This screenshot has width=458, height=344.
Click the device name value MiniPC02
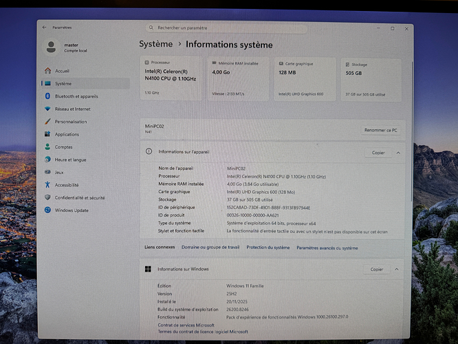click(x=236, y=169)
